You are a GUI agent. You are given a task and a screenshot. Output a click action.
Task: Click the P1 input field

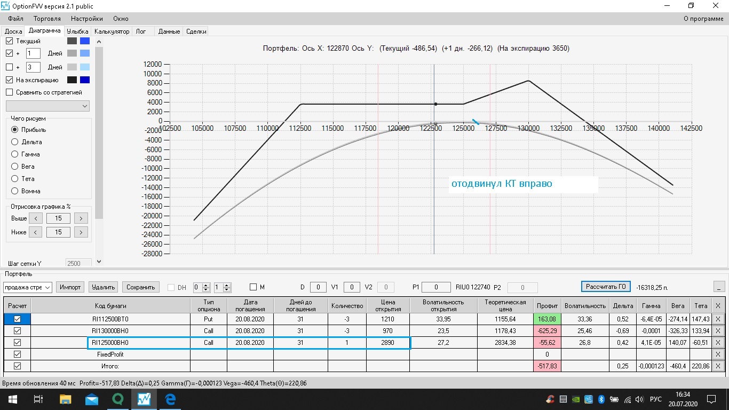pos(435,287)
